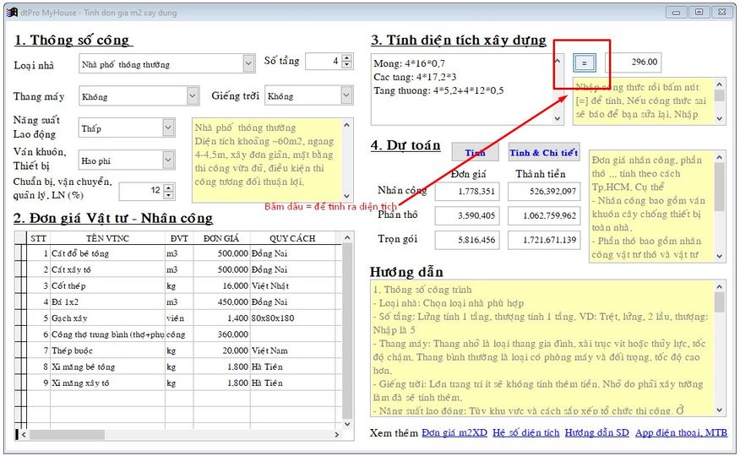Click the equals button to calculate area
Screen dimensions: 740x456
pyautogui.click(x=584, y=63)
